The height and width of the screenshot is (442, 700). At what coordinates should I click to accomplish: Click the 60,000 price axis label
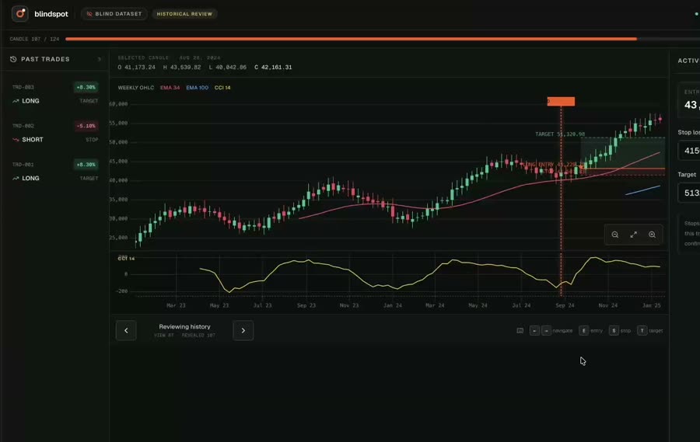pyautogui.click(x=118, y=104)
